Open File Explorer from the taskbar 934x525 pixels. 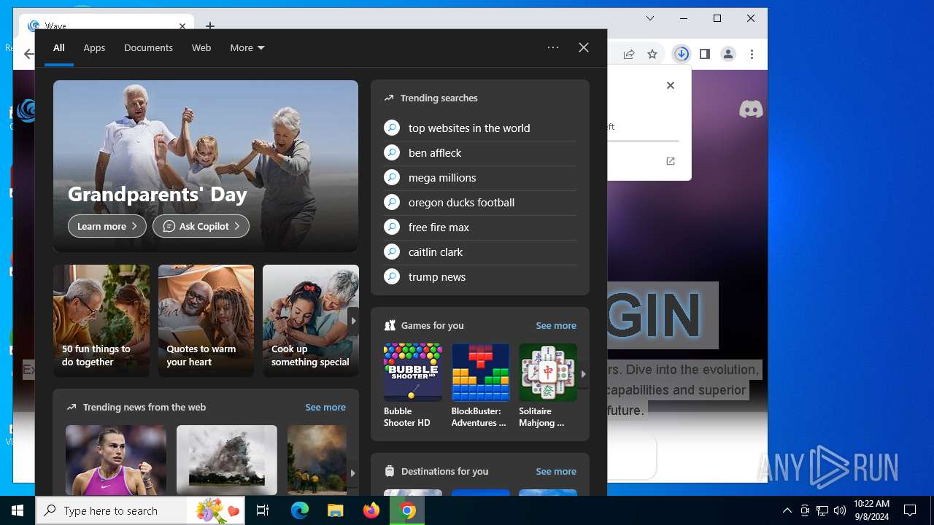335,510
